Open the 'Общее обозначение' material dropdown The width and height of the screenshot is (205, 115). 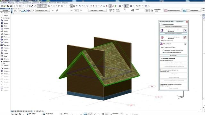click(x=173, y=11)
